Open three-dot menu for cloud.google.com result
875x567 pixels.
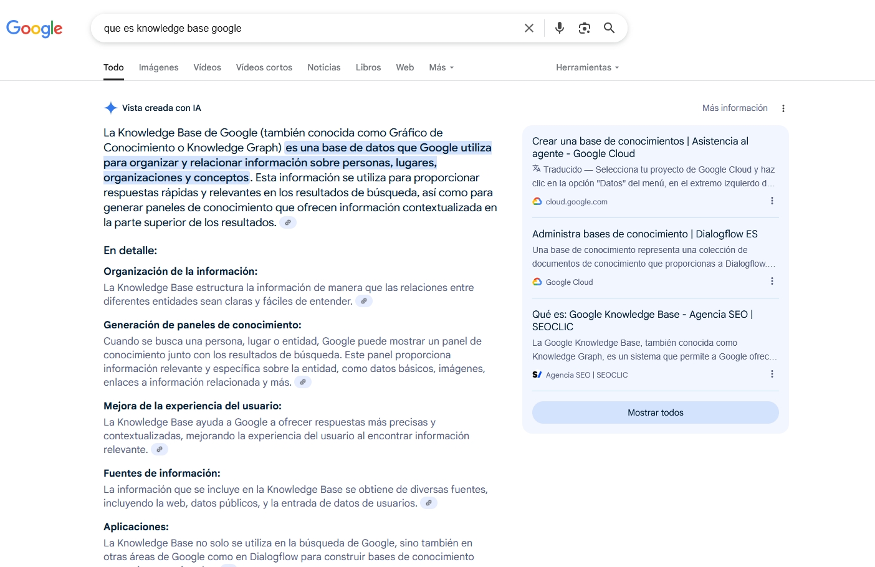point(772,201)
